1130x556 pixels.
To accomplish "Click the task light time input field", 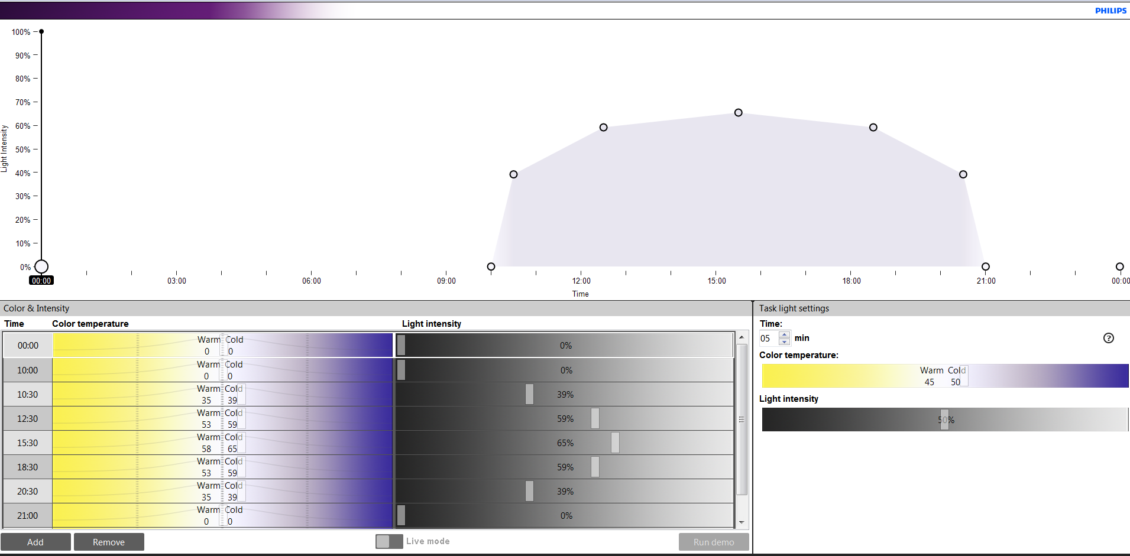I will point(768,339).
